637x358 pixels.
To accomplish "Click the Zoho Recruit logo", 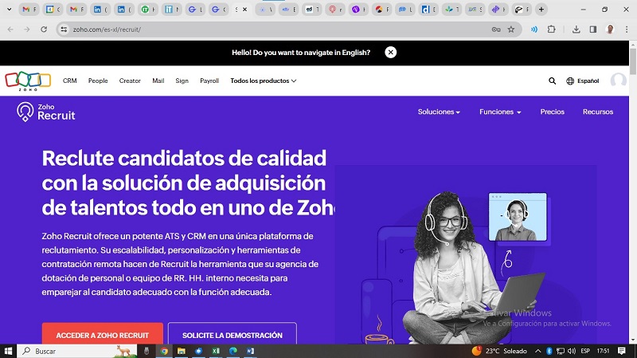I will (x=46, y=112).
